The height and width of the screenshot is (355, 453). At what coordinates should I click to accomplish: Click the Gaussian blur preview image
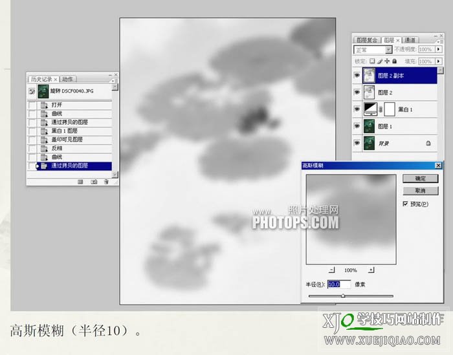(351, 219)
